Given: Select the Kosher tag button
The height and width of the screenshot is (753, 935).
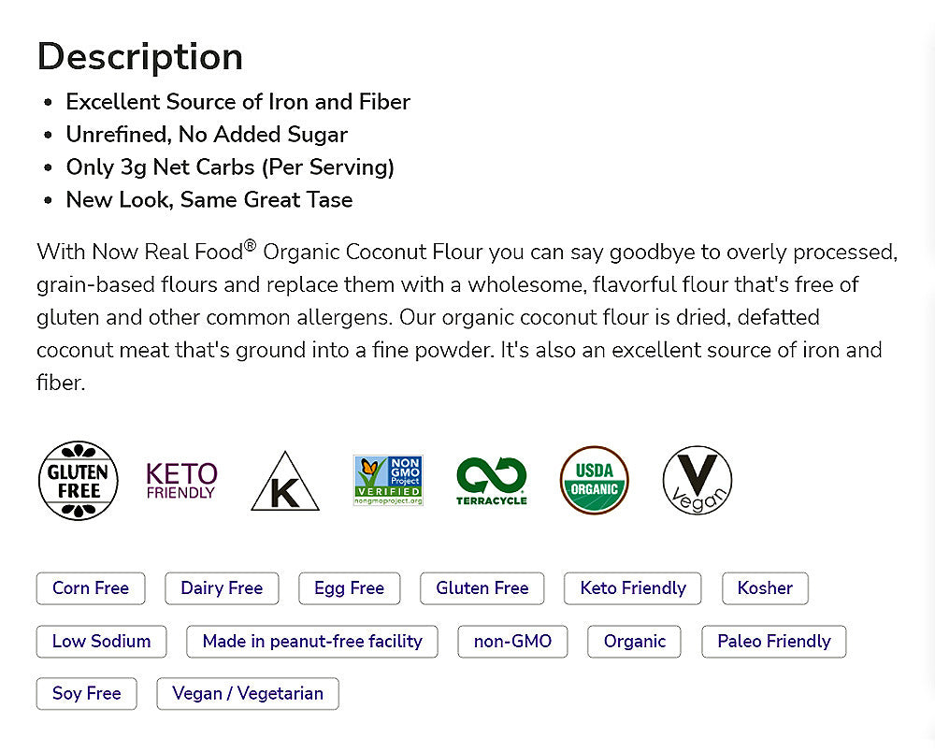Looking at the screenshot, I should (765, 588).
